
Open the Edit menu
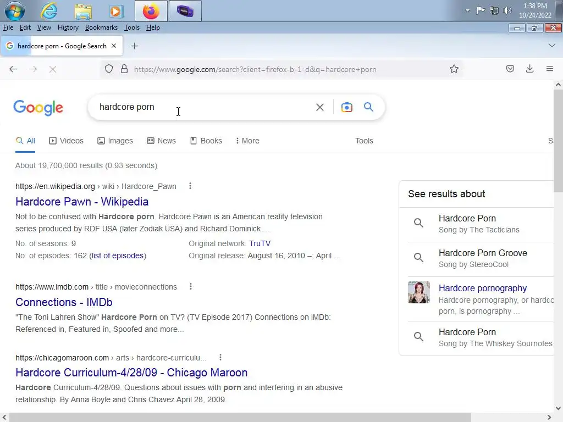coord(25,27)
